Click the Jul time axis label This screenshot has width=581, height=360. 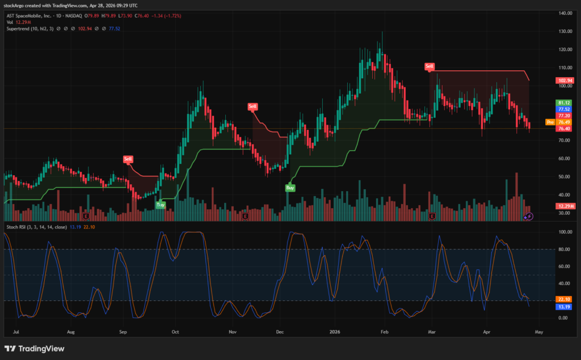pyautogui.click(x=15, y=332)
